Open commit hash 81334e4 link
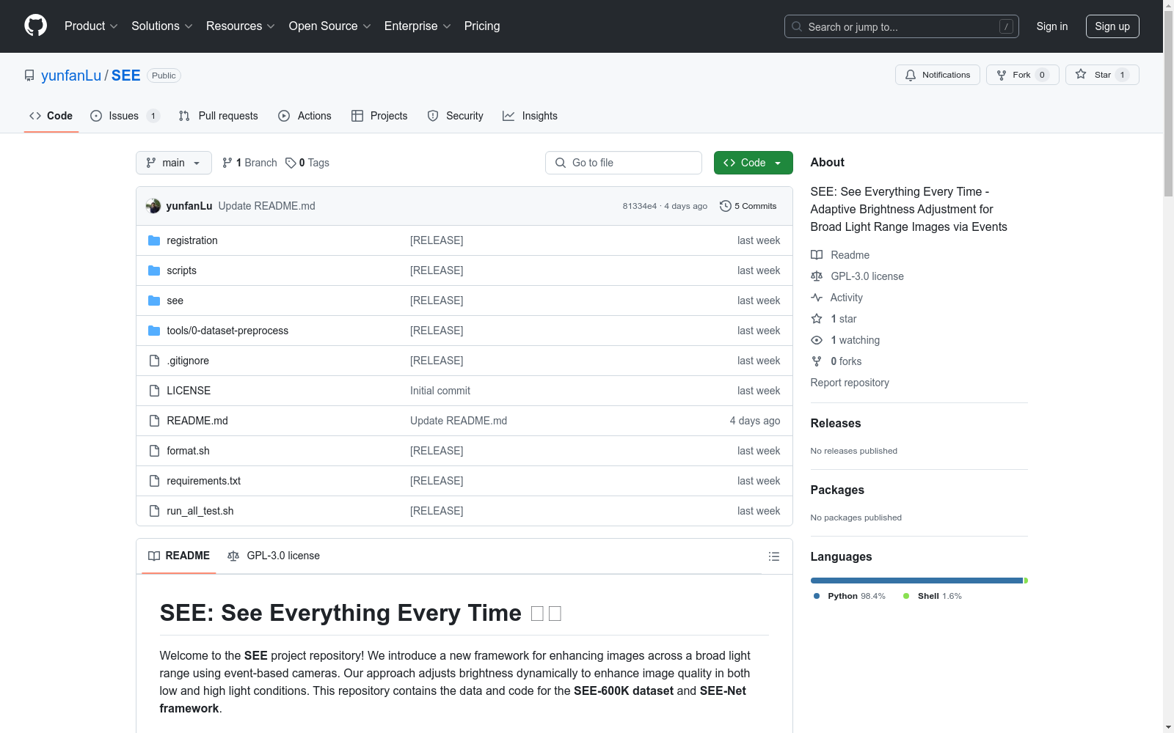Image resolution: width=1174 pixels, height=733 pixels. click(x=640, y=206)
